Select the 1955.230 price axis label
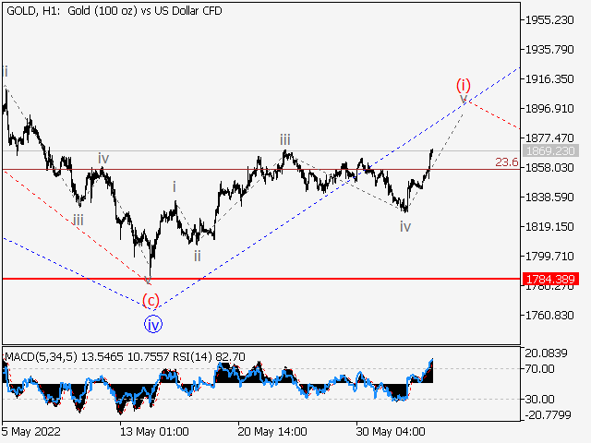The width and height of the screenshot is (591, 443). (549, 20)
